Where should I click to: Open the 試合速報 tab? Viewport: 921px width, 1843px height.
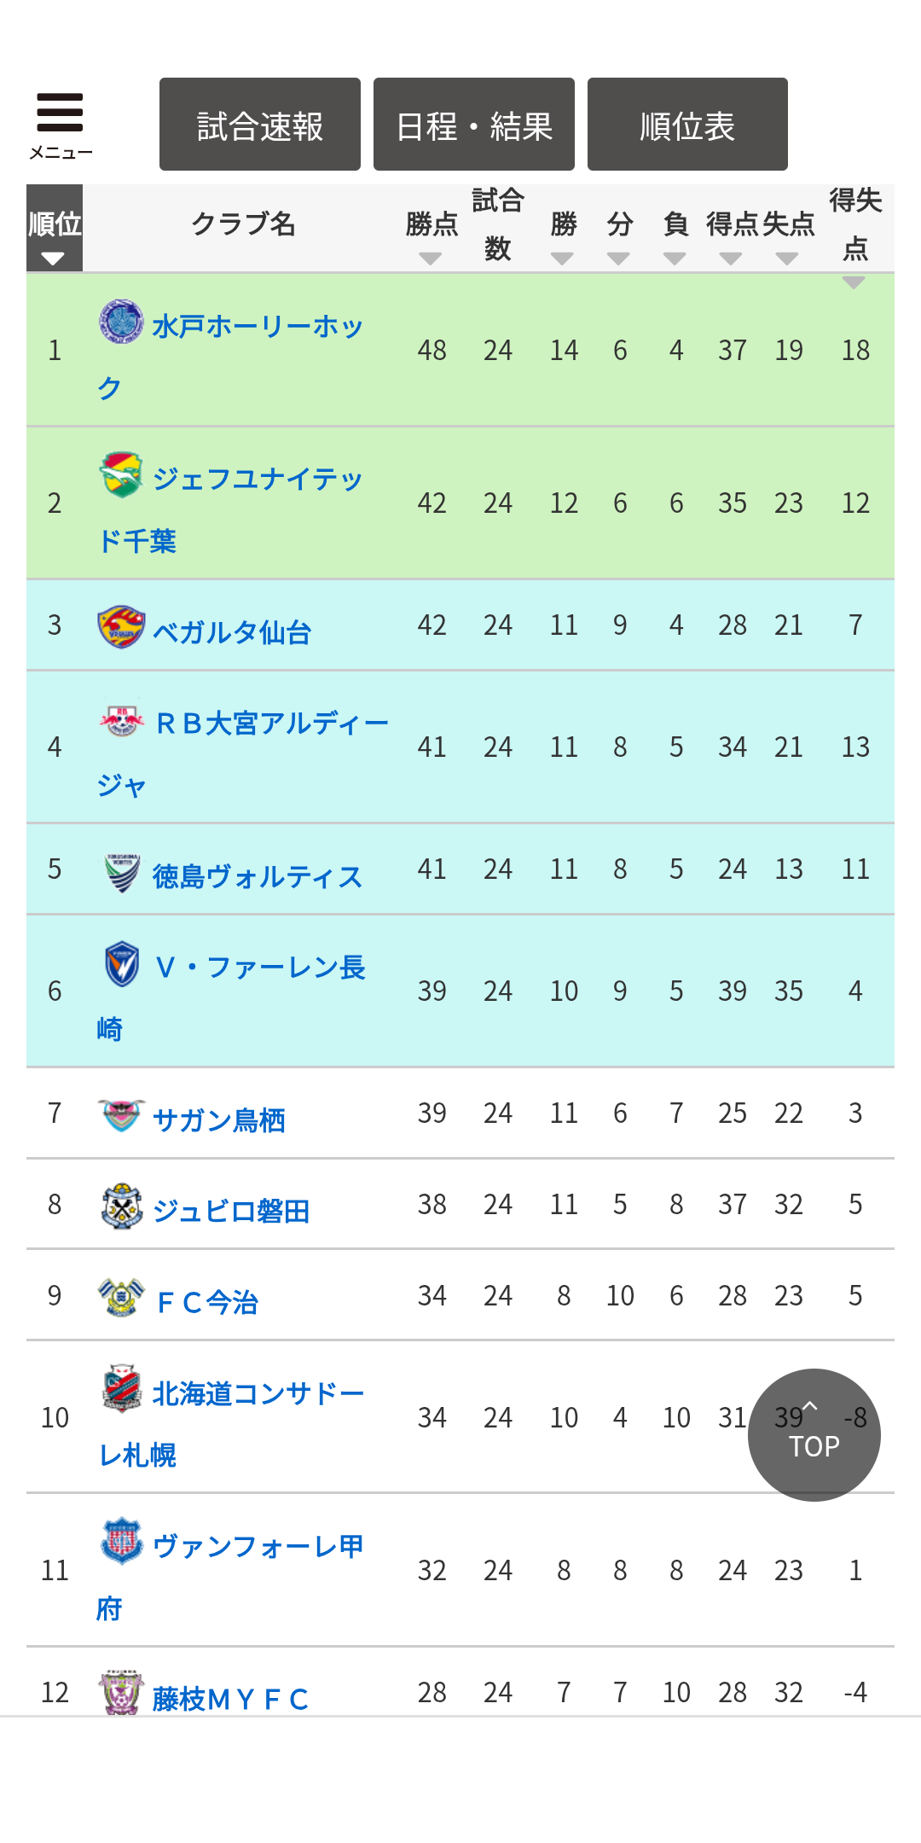(x=260, y=125)
